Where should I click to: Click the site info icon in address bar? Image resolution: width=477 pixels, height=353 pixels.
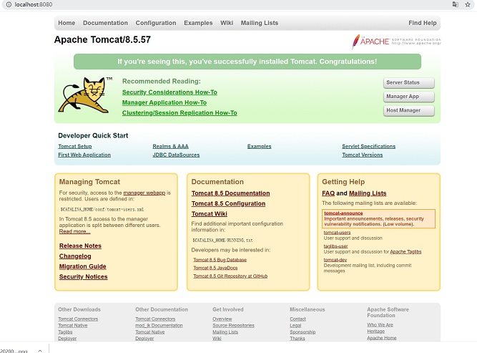coord(9,4)
